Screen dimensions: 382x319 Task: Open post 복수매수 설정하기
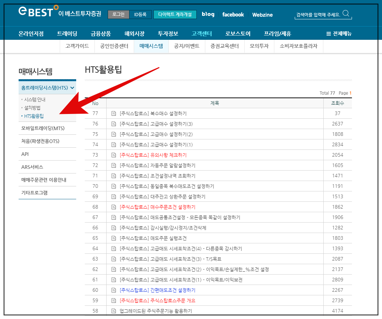153,114
